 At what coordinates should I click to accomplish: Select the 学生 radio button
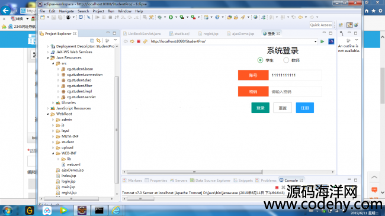(260, 60)
